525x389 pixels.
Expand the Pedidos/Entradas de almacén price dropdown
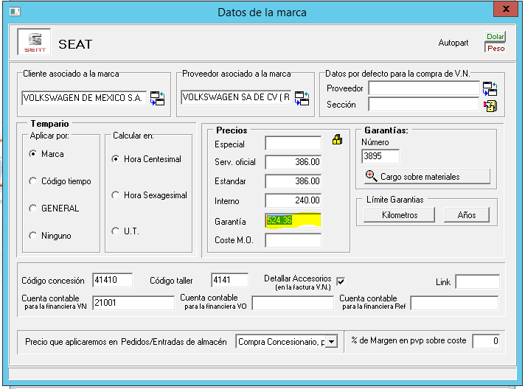pos(331,342)
